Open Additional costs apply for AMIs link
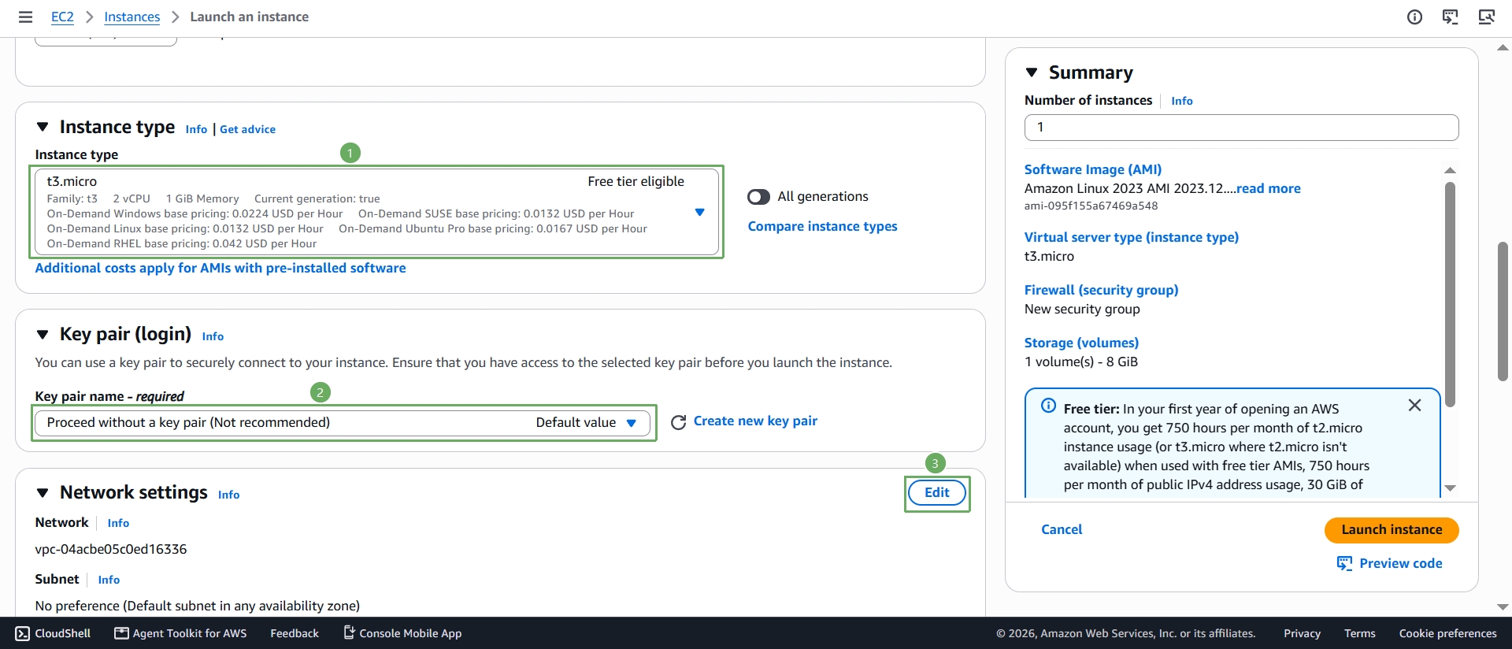 coord(220,268)
